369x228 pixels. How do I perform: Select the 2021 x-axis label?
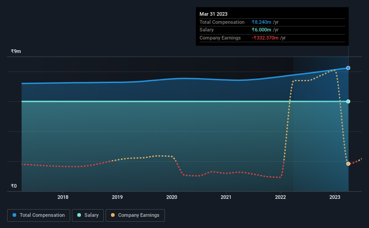pos(226,197)
